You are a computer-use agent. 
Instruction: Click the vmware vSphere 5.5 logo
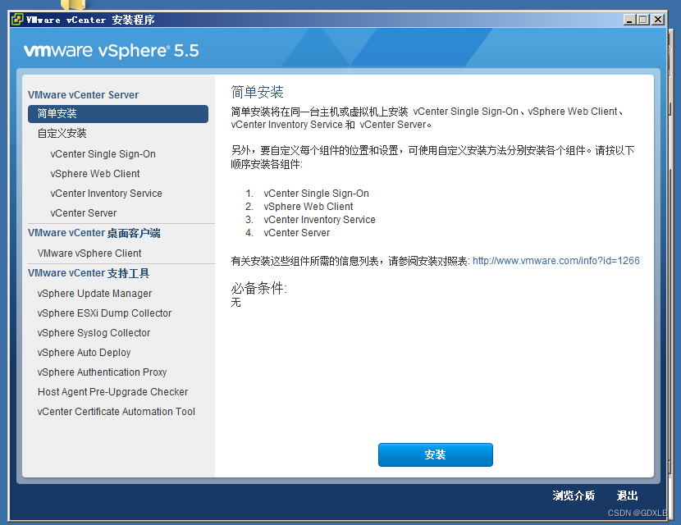[x=112, y=51]
